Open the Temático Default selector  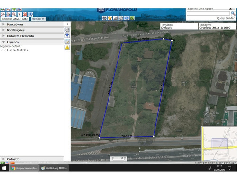tap(179, 26)
